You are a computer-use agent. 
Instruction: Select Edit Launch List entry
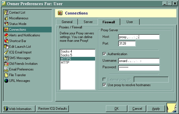point(28,47)
